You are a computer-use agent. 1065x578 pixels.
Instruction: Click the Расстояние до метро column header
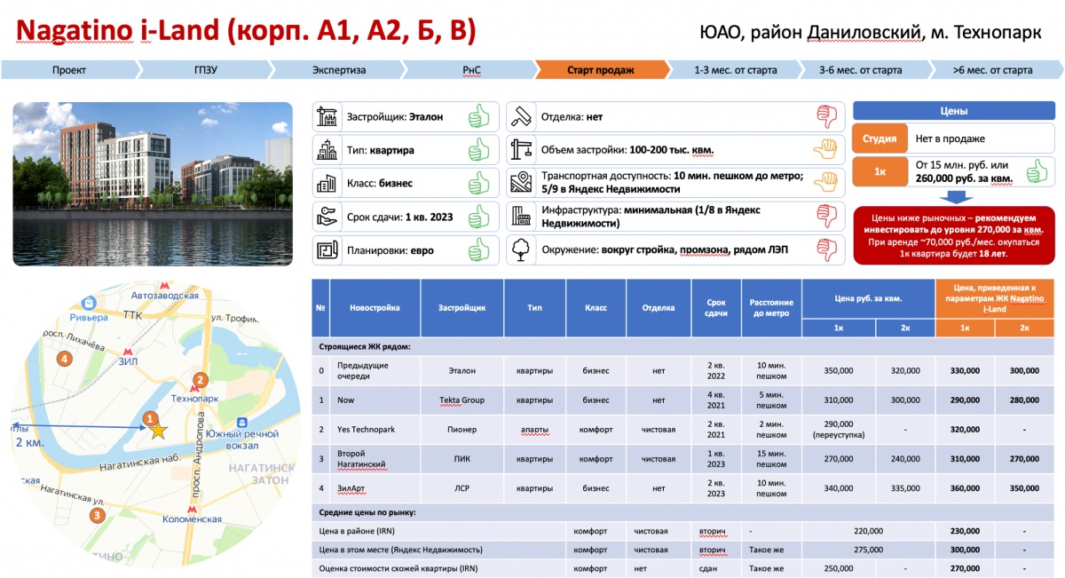pyautogui.click(x=771, y=307)
